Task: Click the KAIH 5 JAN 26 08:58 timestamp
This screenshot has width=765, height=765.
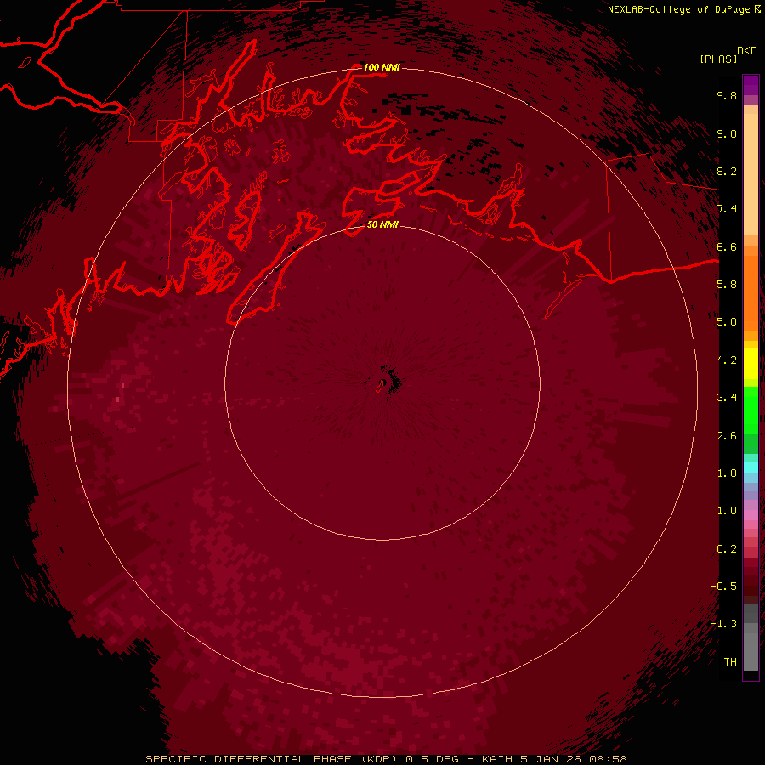Action: click(554, 759)
